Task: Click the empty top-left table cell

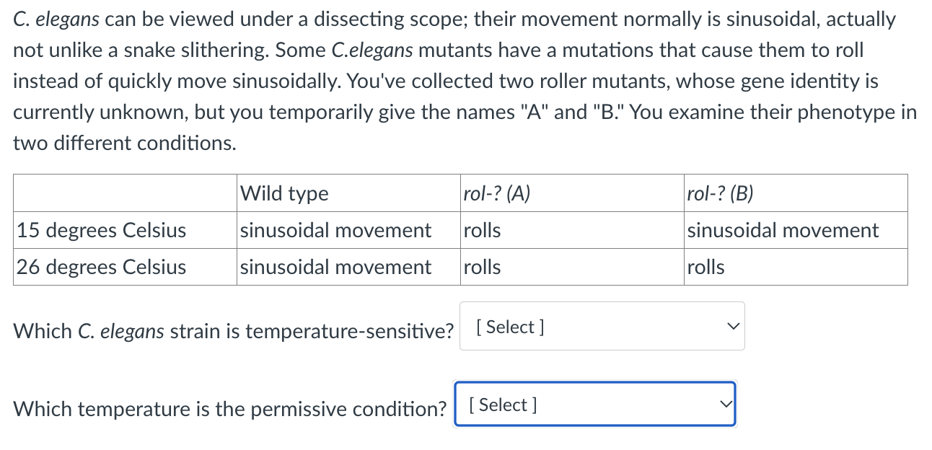Action: coord(125,193)
